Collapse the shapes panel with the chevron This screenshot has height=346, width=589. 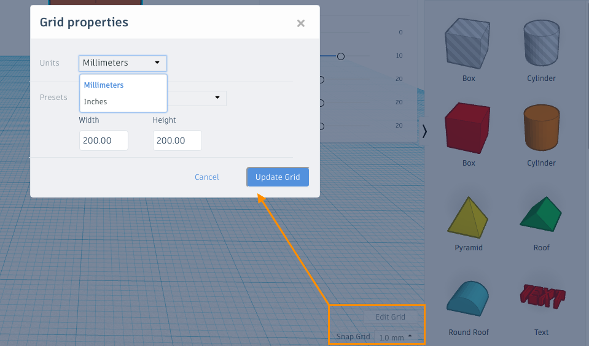coord(424,131)
